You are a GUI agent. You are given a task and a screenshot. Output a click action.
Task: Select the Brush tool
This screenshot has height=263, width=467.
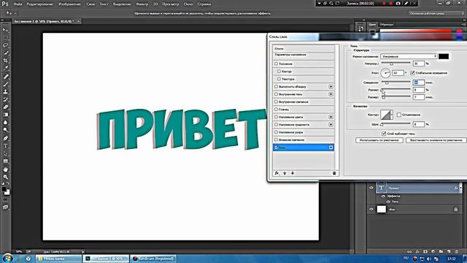coord(5,84)
